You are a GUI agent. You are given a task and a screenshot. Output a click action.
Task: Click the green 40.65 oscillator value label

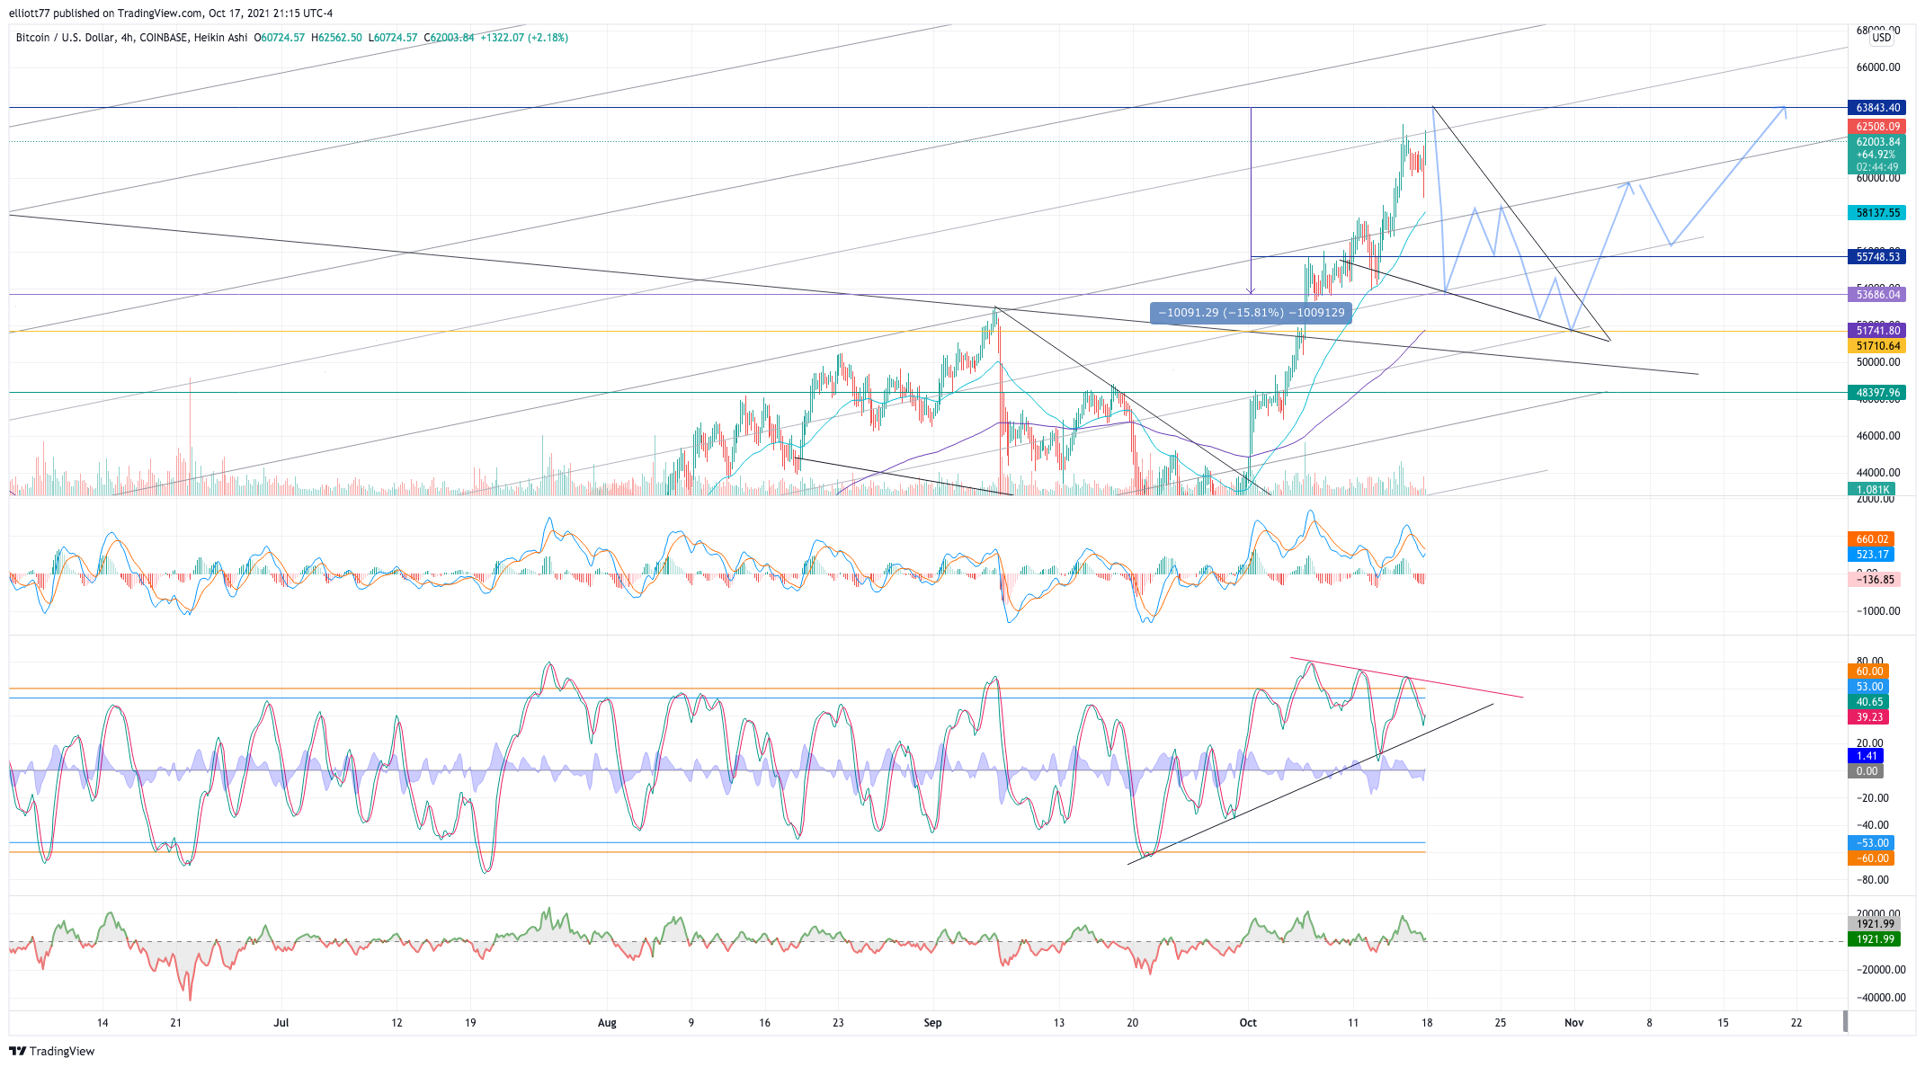(1868, 702)
